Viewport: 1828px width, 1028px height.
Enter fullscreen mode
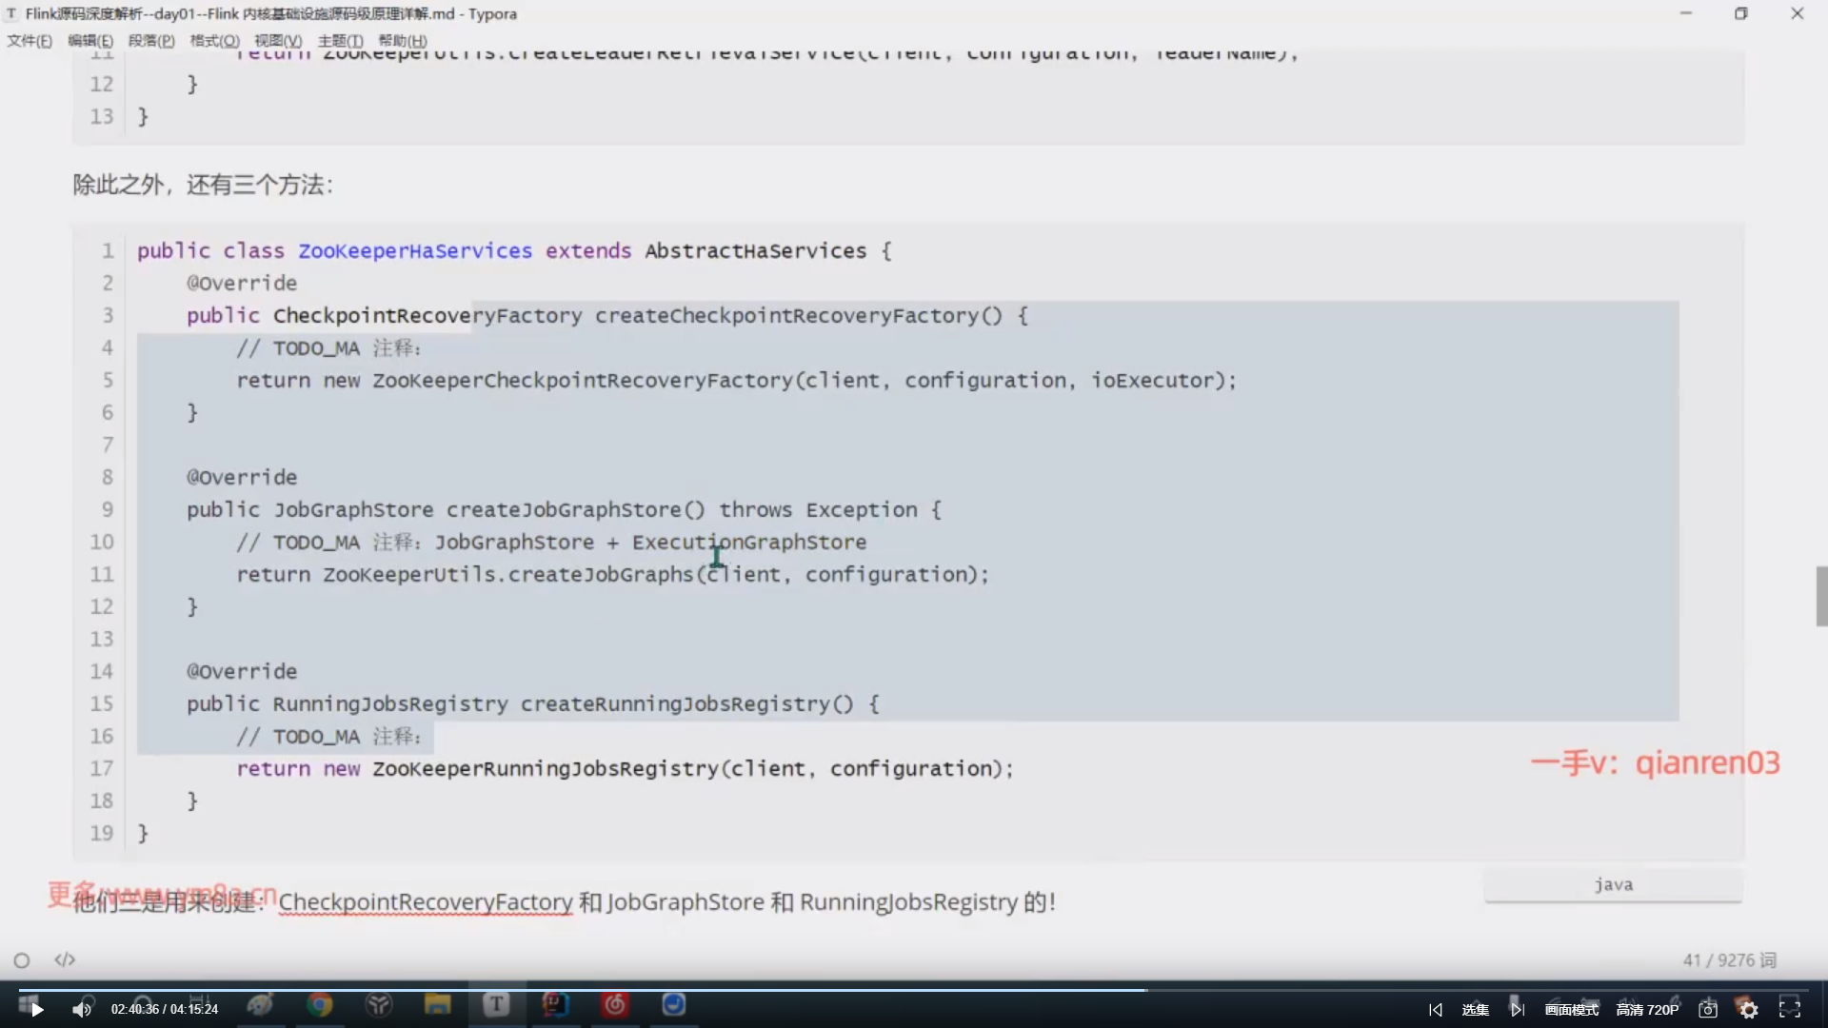pos(1790,1009)
